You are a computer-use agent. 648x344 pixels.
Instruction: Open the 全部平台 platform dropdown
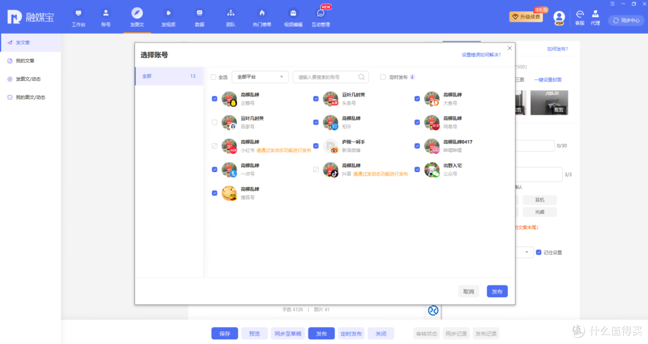260,77
